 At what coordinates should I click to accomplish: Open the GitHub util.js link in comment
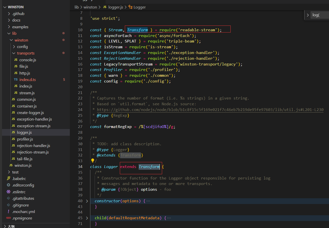210,109
